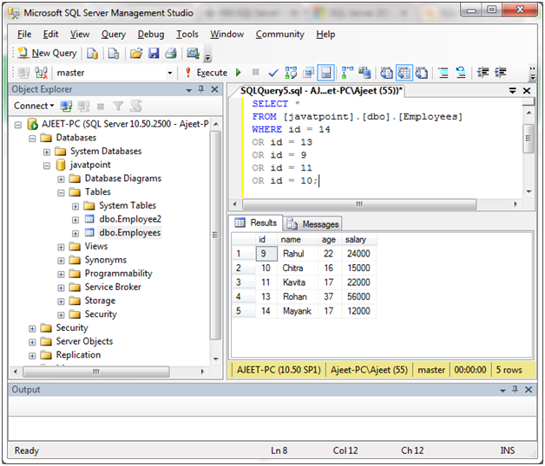
Task: Click the Activity Monitor icon
Action: click(193, 54)
